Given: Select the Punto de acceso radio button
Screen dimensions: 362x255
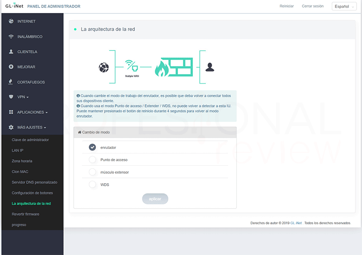Looking at the screenshot, I should (x=92, y=160).
